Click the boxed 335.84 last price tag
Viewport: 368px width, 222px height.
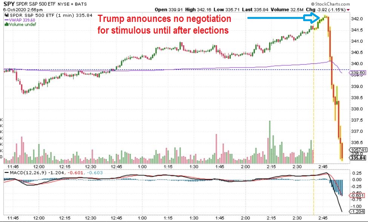point(358,158)
